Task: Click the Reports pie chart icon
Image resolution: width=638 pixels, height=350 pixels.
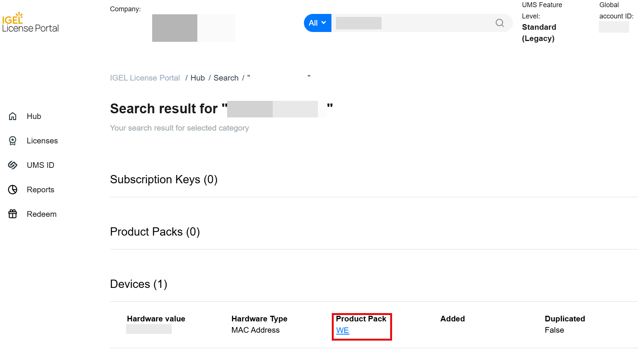Action: coord(13,190)
